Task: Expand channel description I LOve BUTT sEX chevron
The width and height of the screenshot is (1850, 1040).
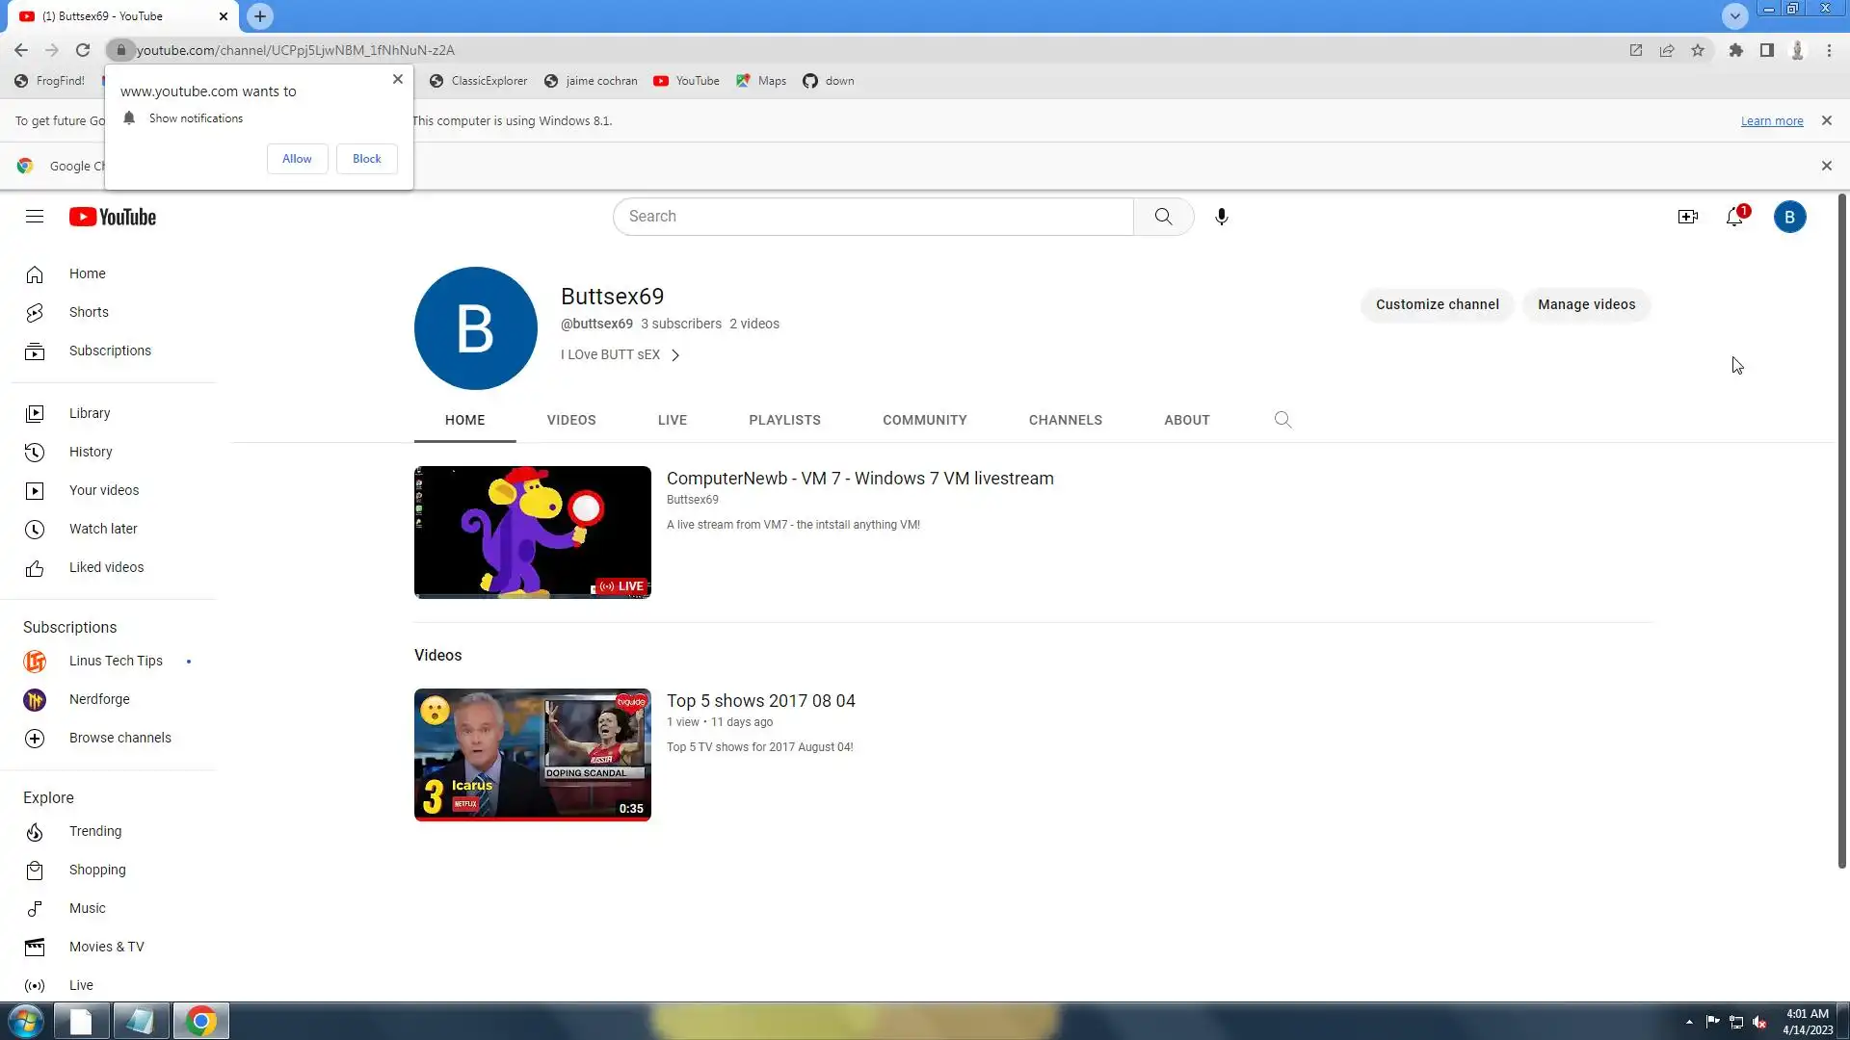Action: pos(675,355)
